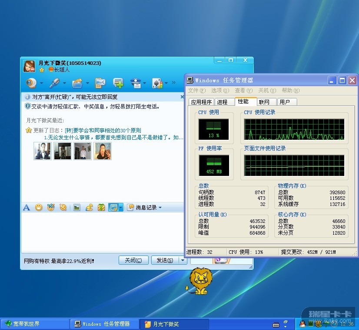
Task: Expand the police hat icon's dropdown arrow
Action: point(144,83)
